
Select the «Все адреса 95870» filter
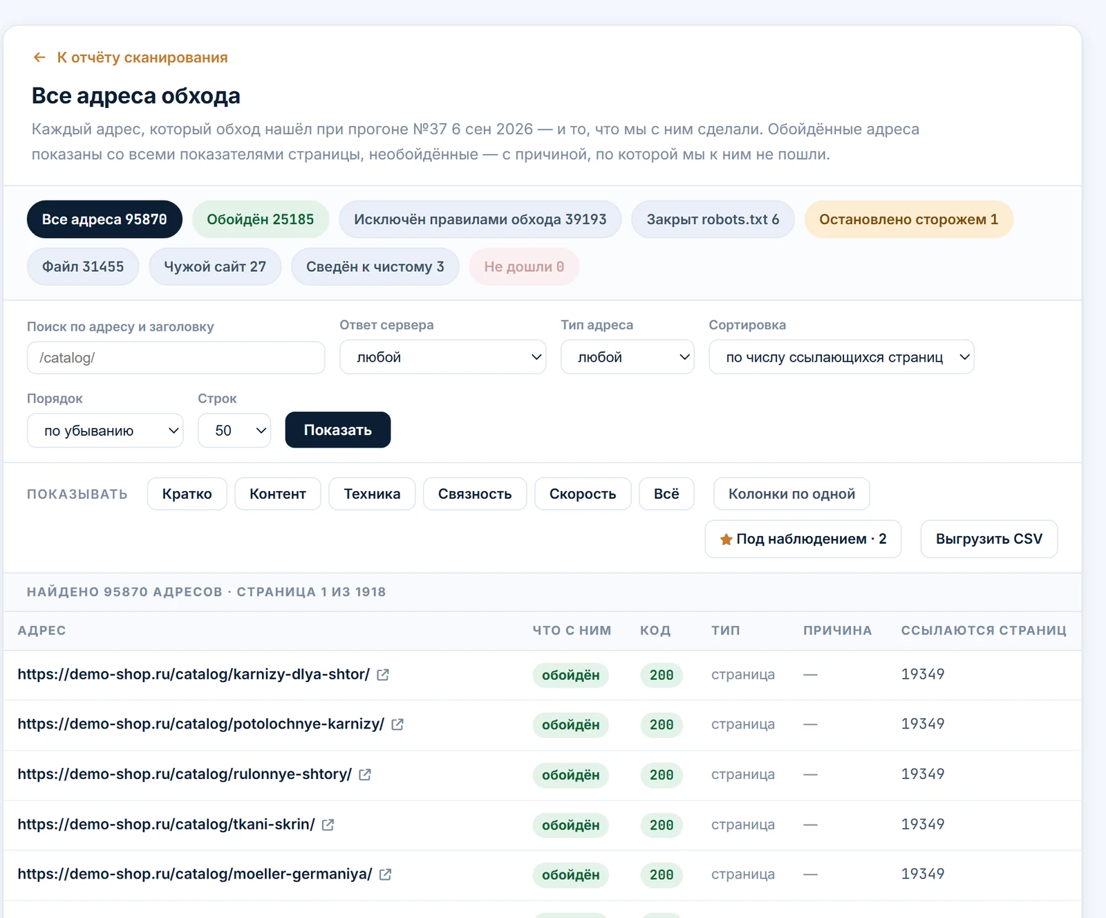[x=104, y=219]
